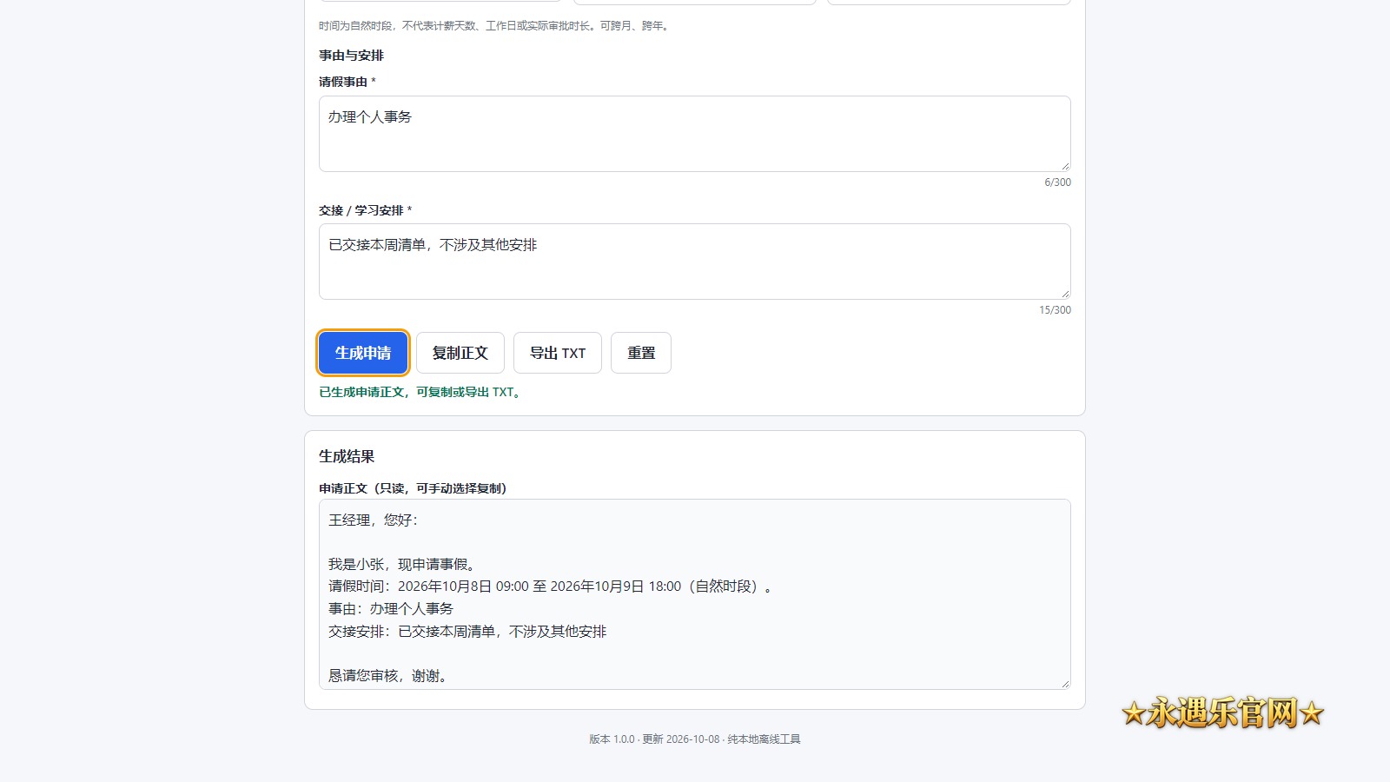Click the 交接 / 学习安排 * label

click(x=365, y=210)
